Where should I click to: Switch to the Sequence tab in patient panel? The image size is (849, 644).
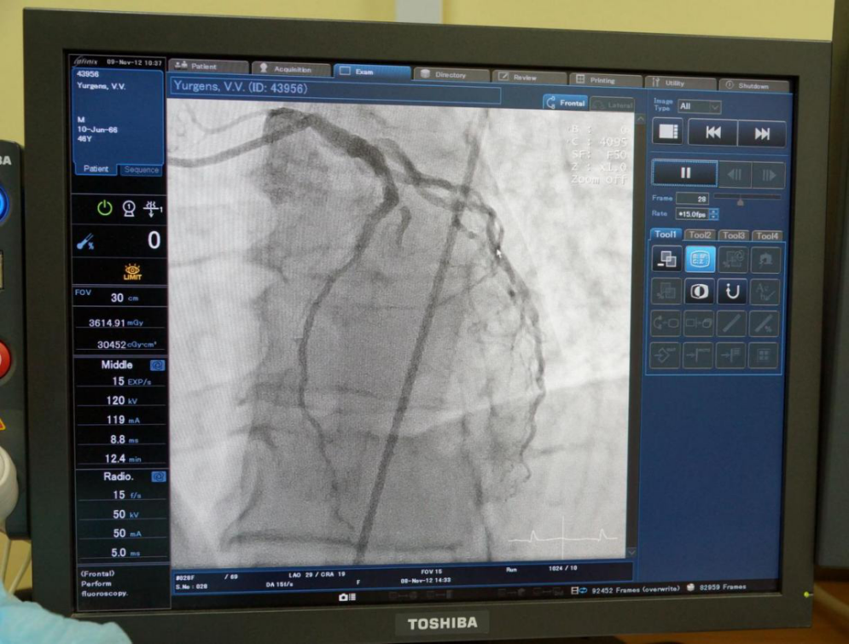(141, 170)
